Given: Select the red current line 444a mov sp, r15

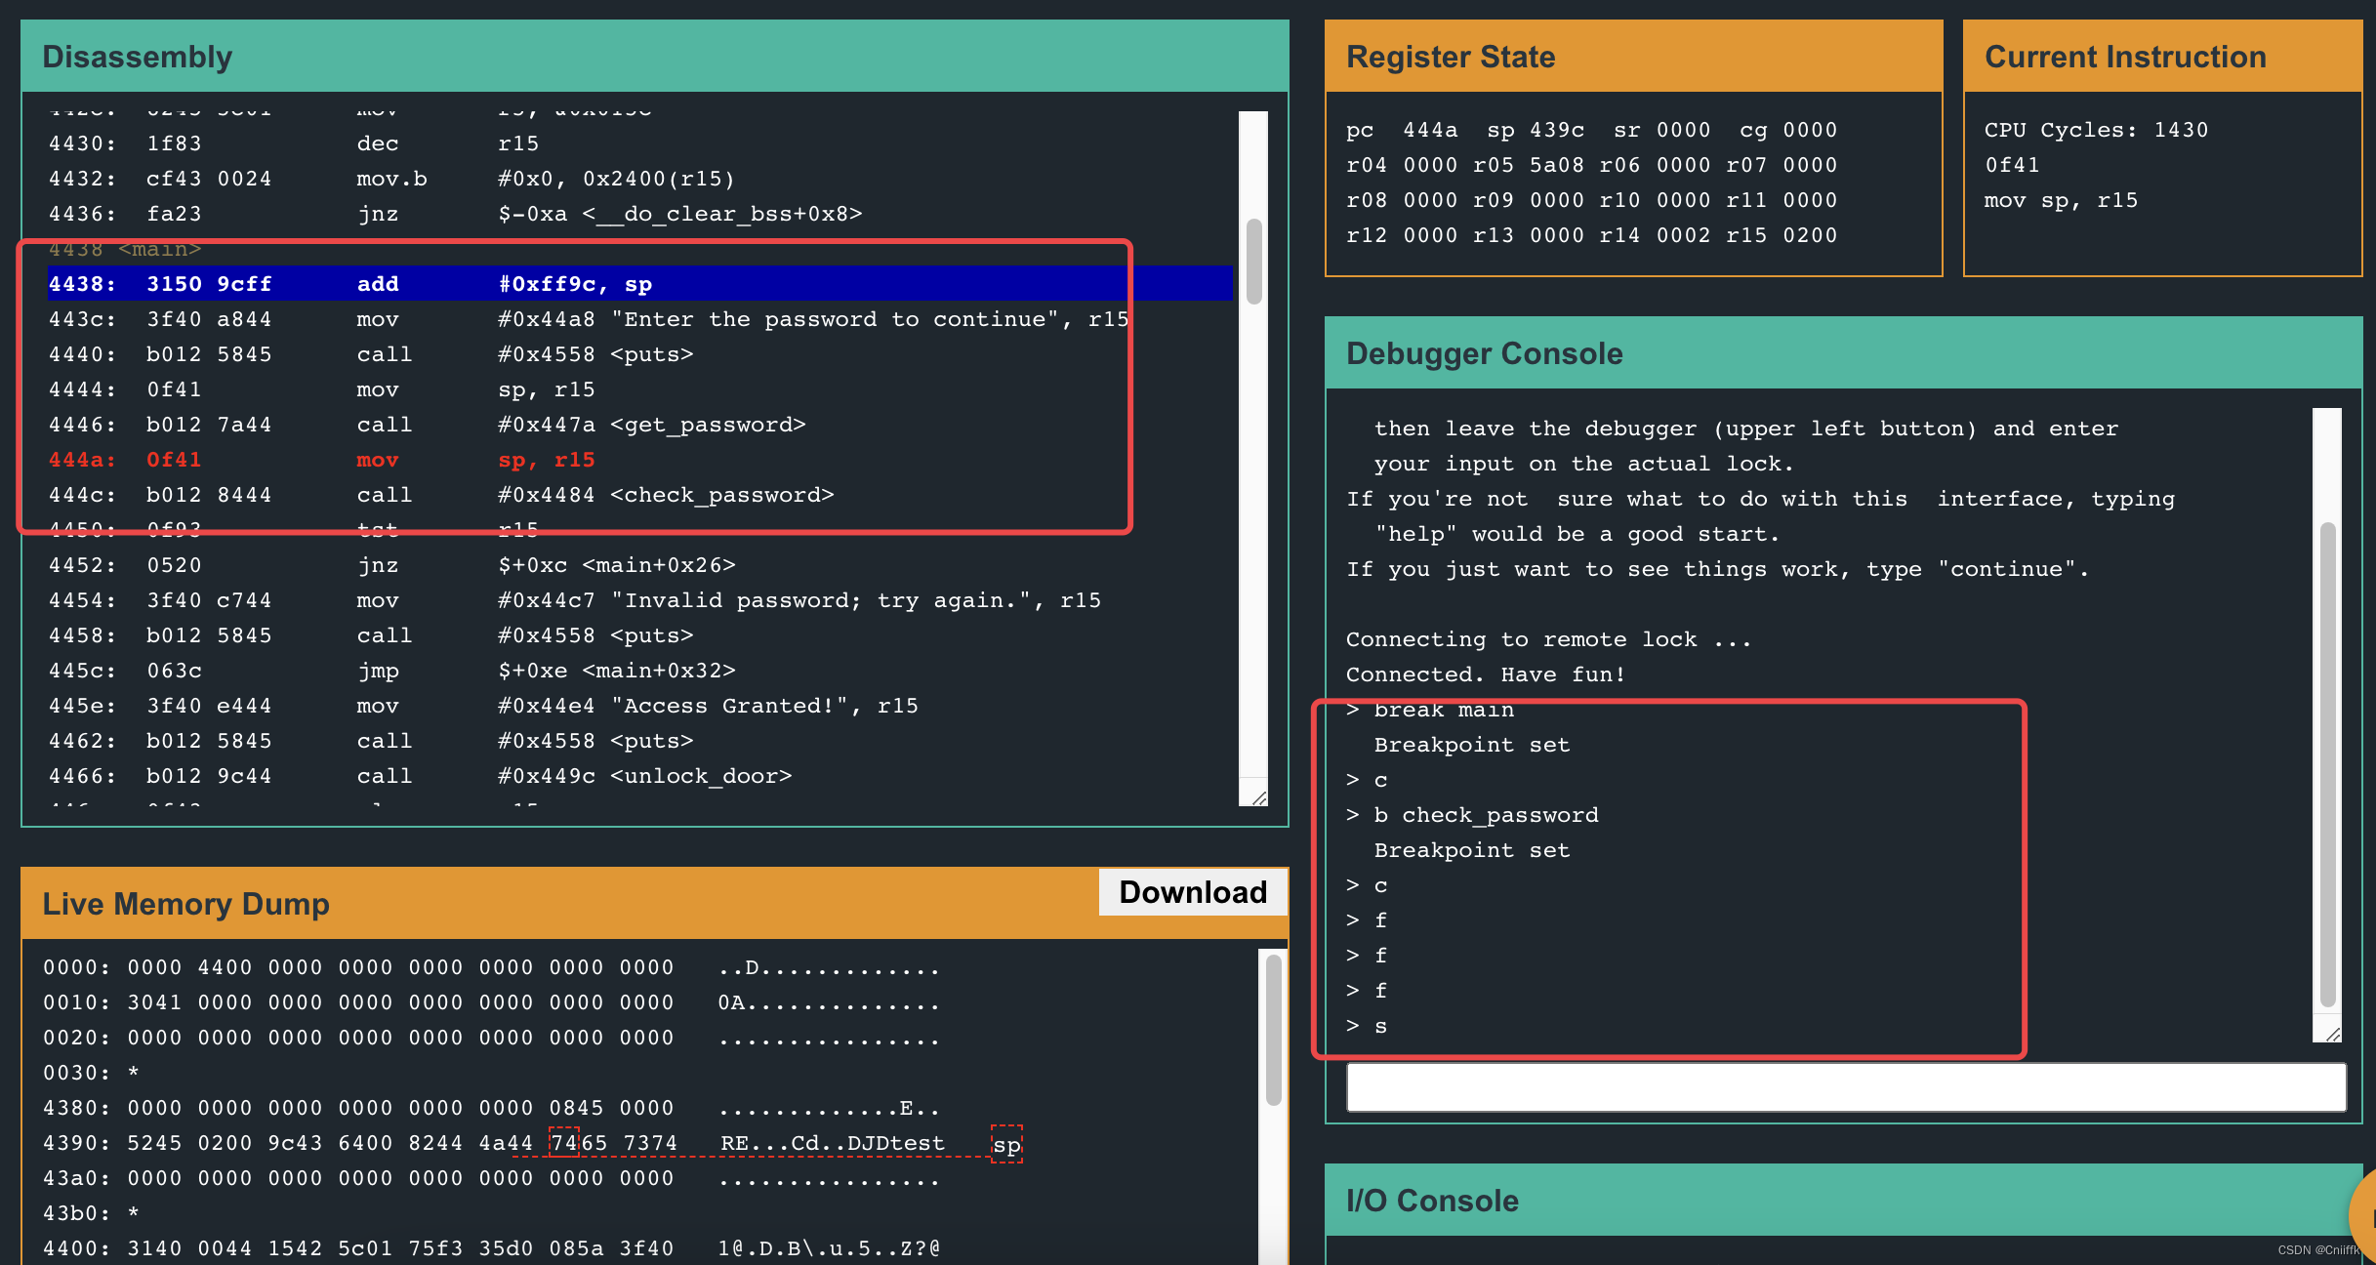Looking at the screenshot, I should [x=322, y=460].
